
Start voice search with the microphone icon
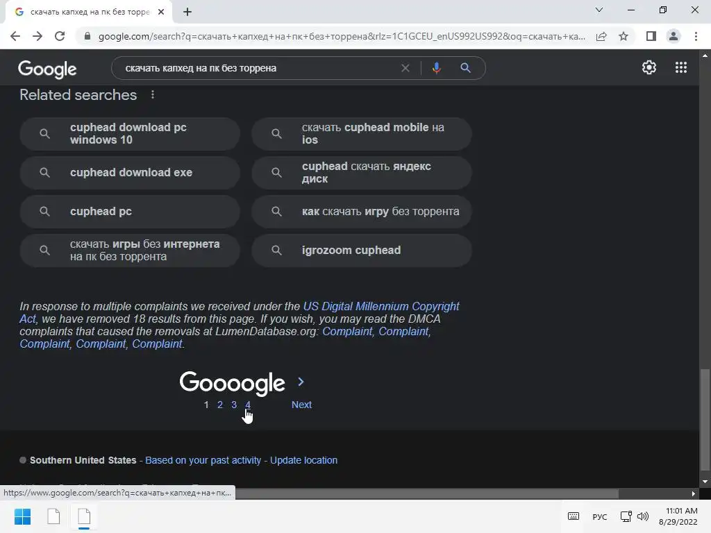pyautogui.click(x=436, y=68)
